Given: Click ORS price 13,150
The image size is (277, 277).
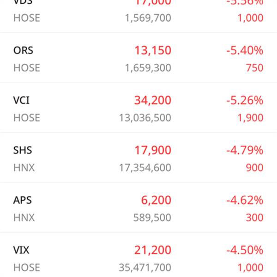Looking at the screenshot, I should [153, 50].
